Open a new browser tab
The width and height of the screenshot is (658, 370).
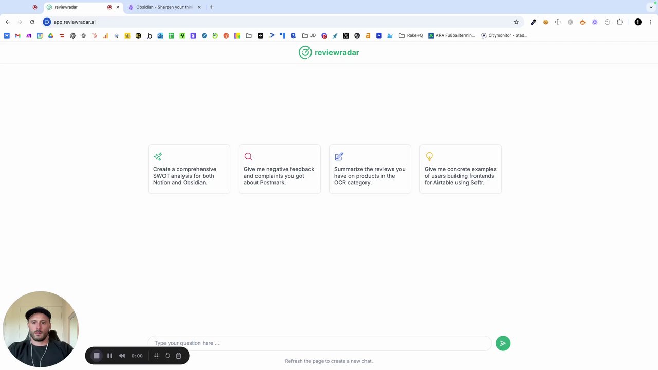click(x=211, y=7)
